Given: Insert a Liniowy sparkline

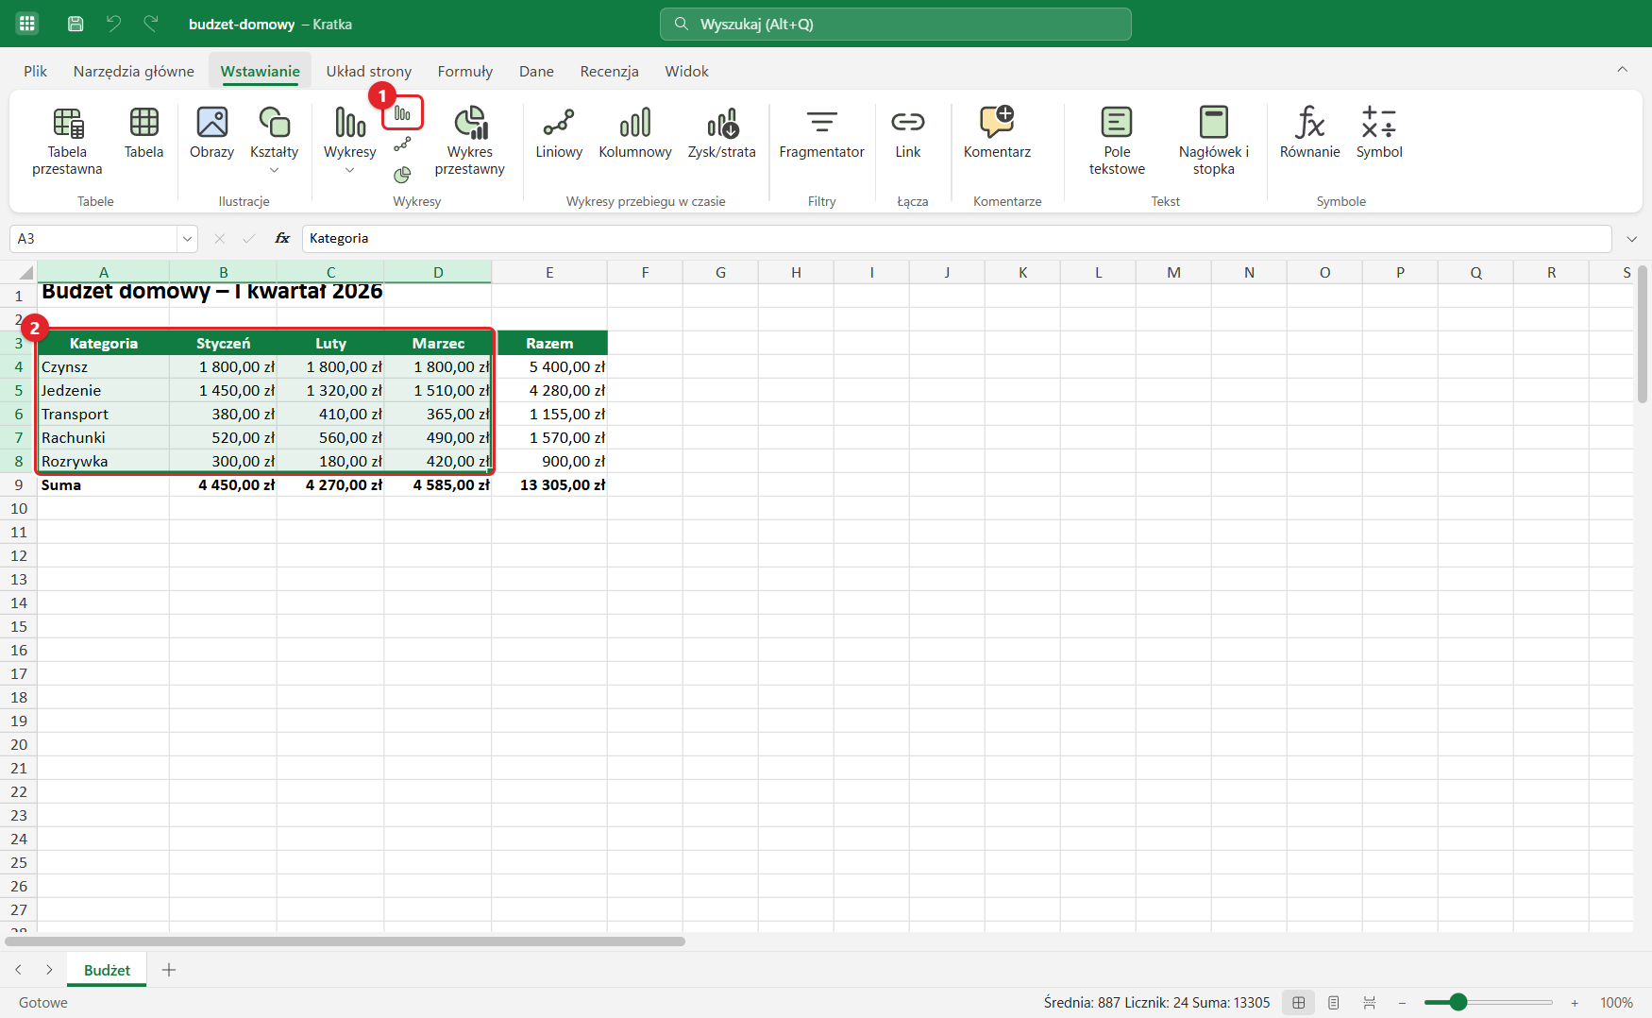Looking at the screenshot, I should (559, 132).
